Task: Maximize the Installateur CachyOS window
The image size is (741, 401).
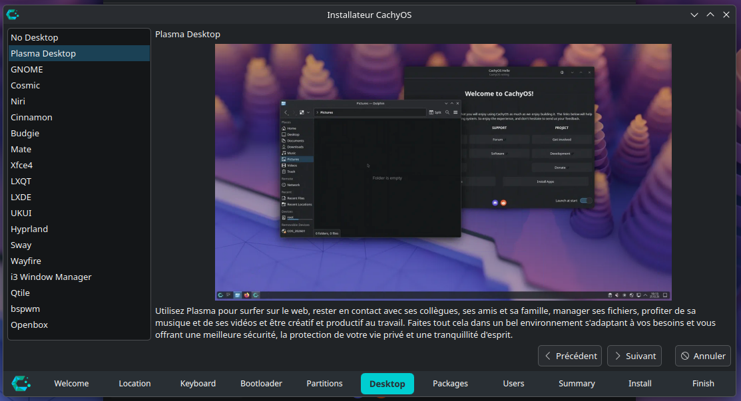Action: coord(710,15)
